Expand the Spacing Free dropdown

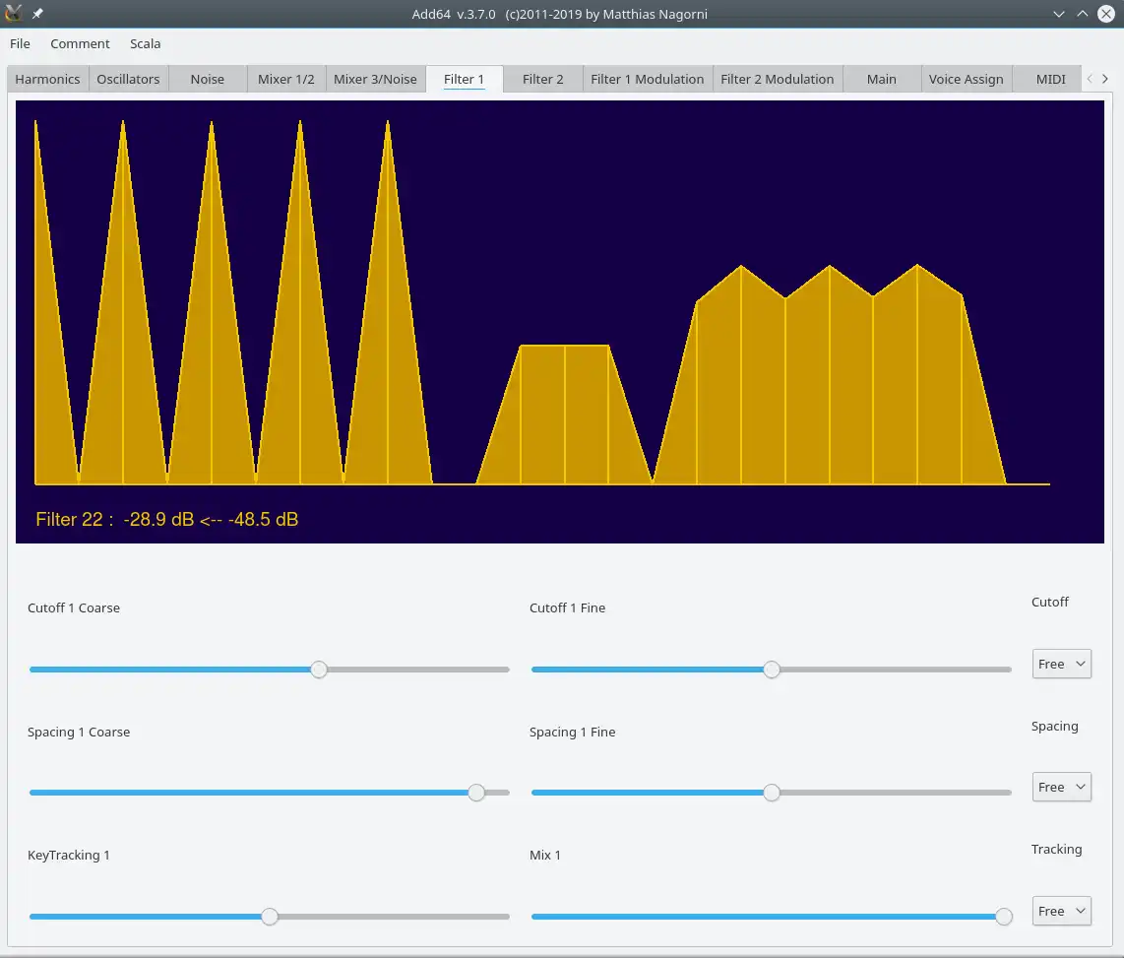pyautogui.click(x=1061, y=787)
